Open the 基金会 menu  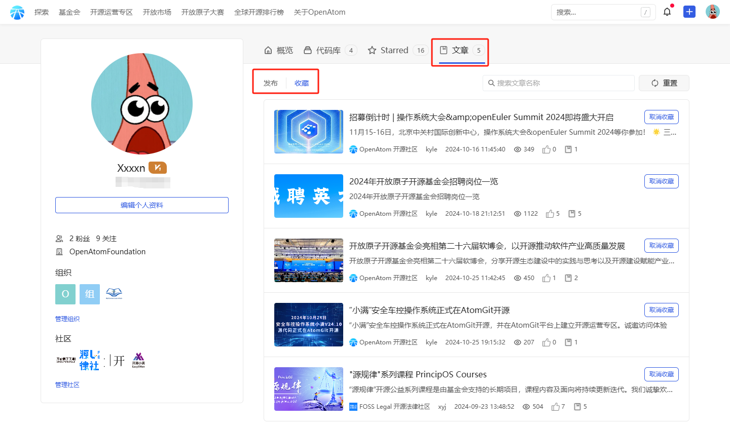click(69, 12)
